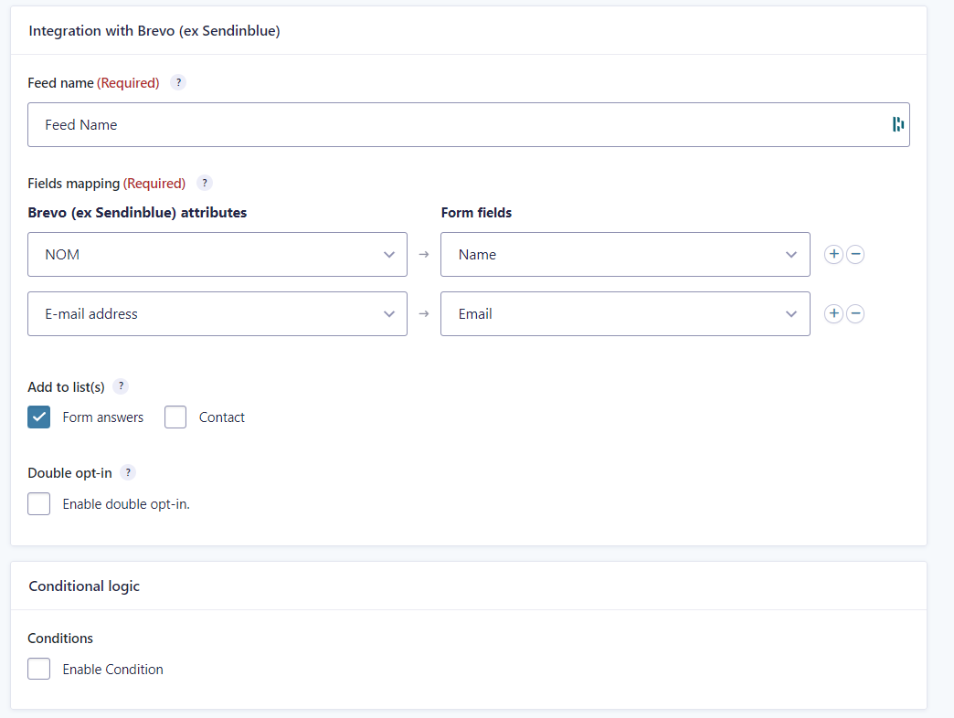The height and width of the screenshot is (718, 954).
Task: Remove the NOM to Name mapping row
Action: [x=854, y=254]
